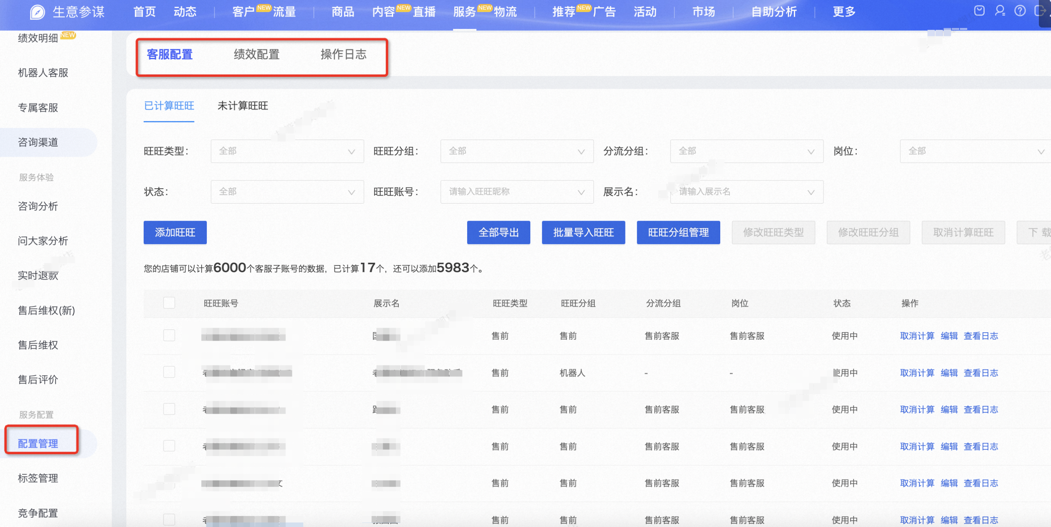Viewport: 1051px width, 527px height.
Task: Open the 展示名 combo box
Action: coord(747,192)
